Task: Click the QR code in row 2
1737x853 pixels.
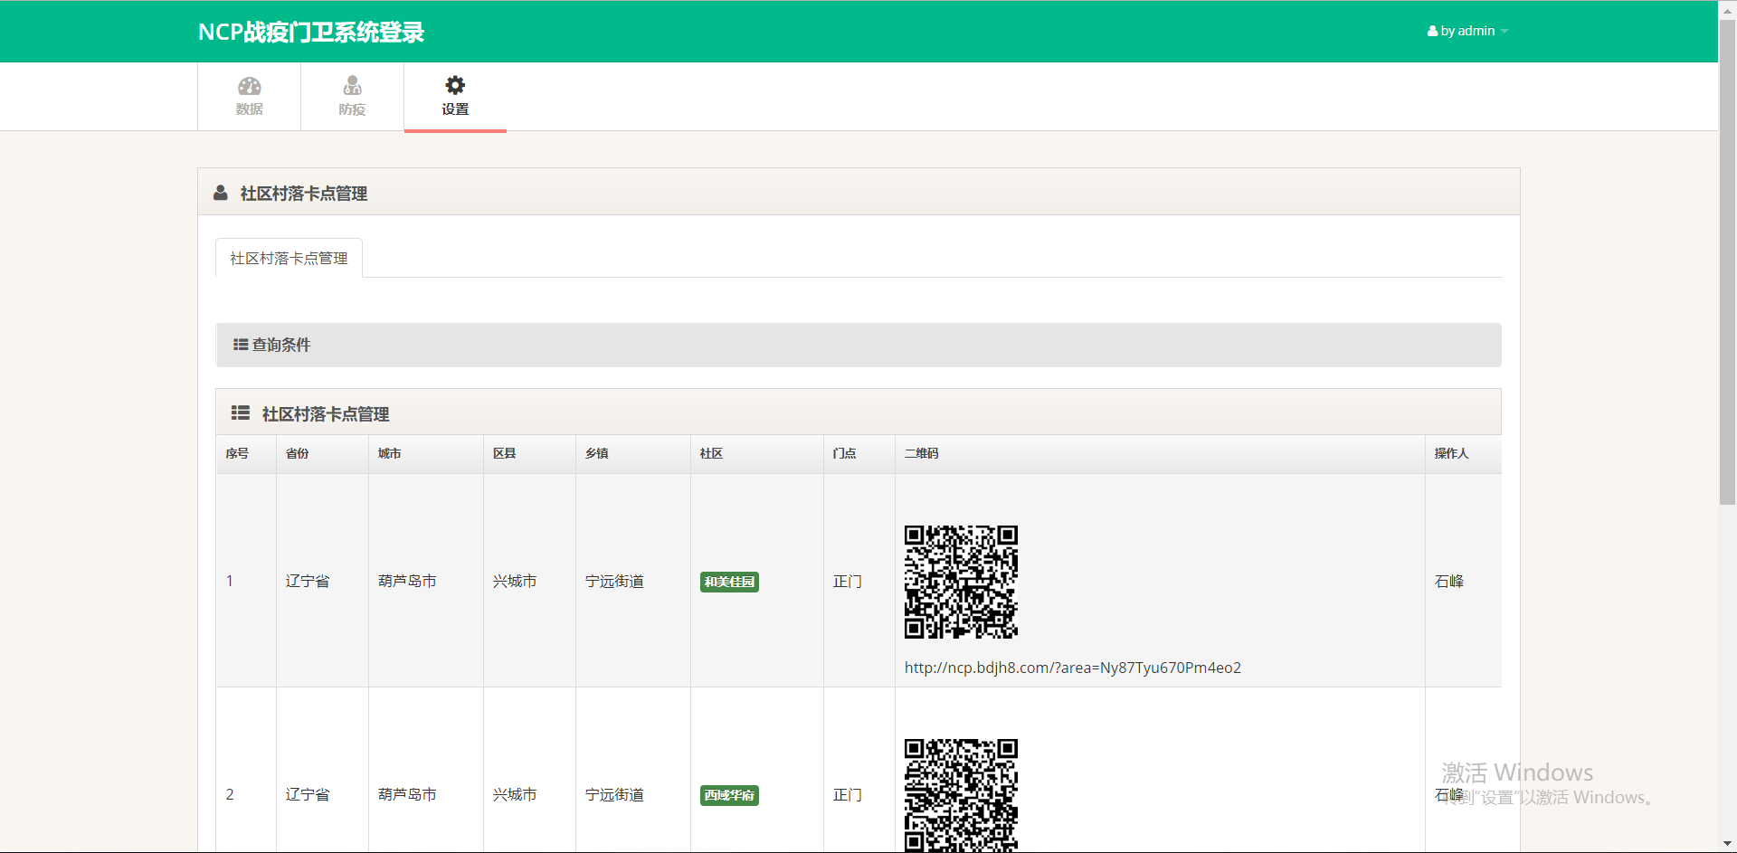Action: pyautogui.click(x=961, y=795)
